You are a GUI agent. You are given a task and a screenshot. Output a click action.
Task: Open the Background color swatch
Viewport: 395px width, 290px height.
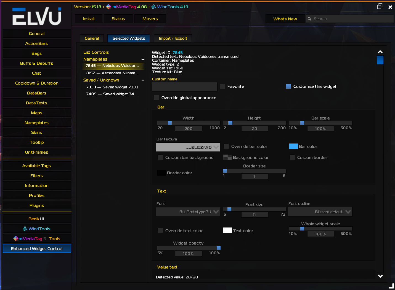tap(227, 157)
